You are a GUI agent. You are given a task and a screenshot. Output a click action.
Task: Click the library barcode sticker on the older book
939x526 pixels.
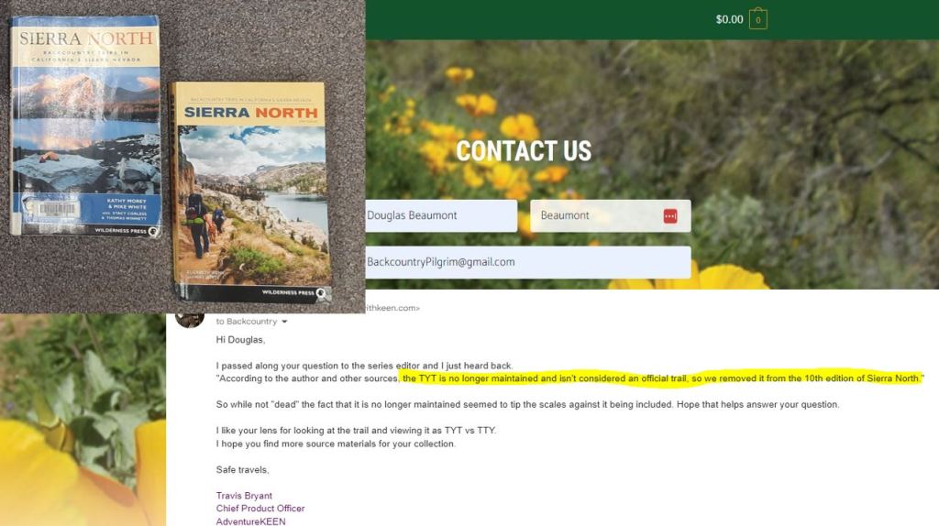tap(57, 208)
